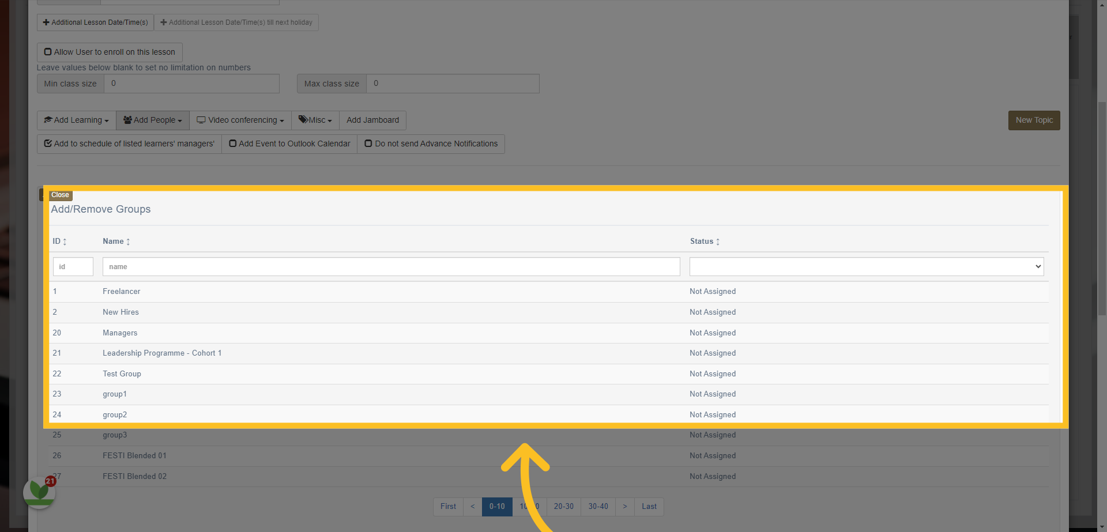
Task: Toggle Add to schedule of listed learners' managers
Action: [x=129, y=144]
